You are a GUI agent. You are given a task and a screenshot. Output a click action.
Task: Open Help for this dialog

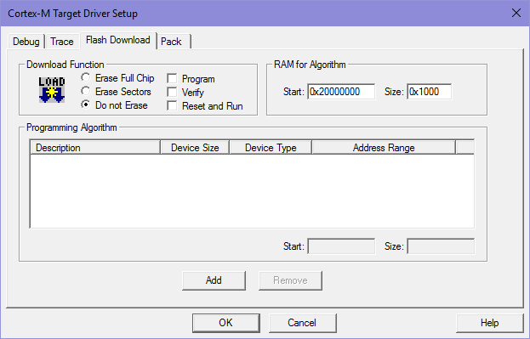pos(489,323)
